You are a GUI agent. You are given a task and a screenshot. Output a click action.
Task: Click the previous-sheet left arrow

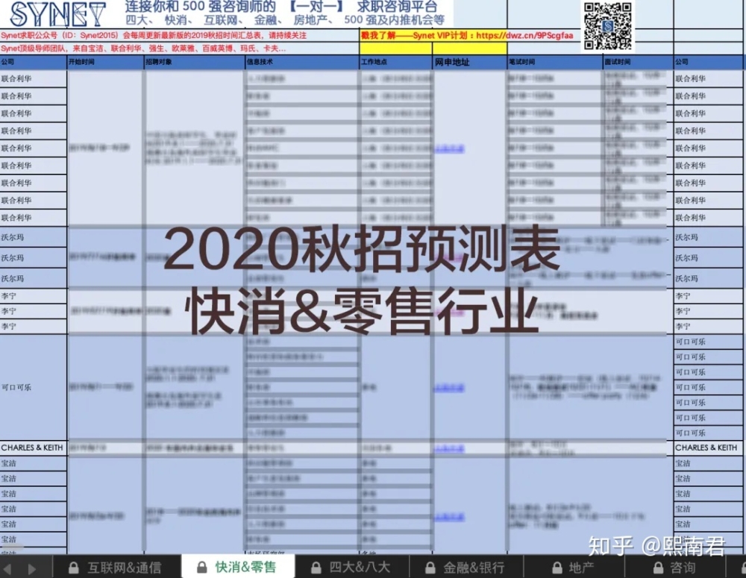click(x=8, y=568)
